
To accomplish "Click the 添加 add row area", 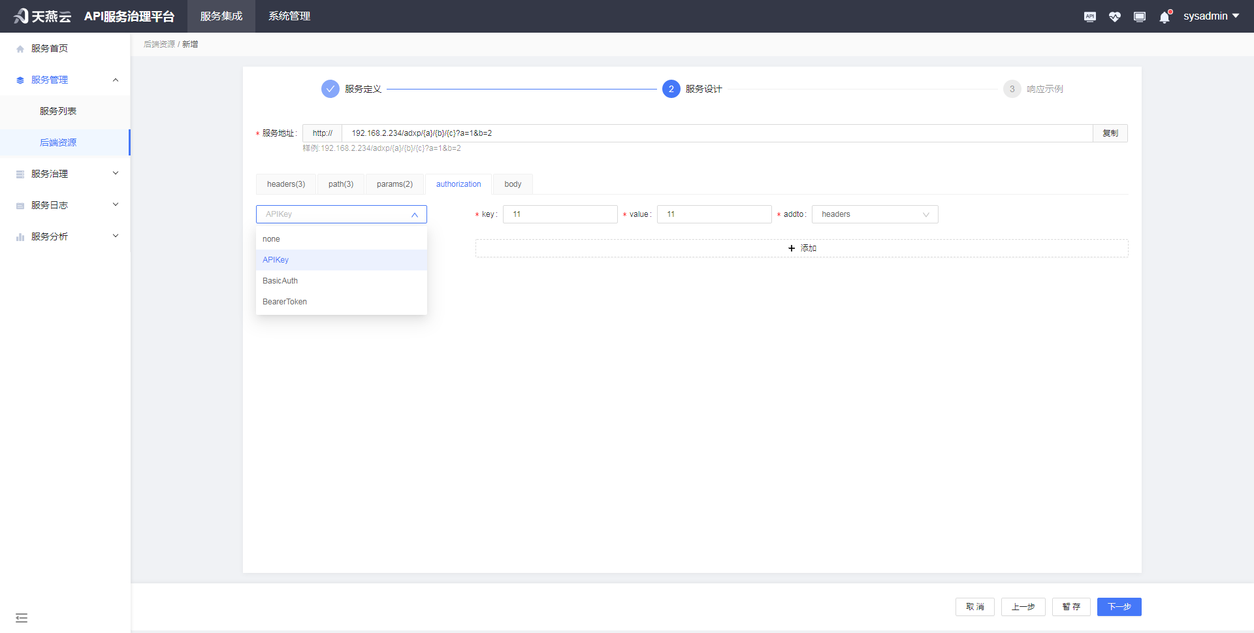I will tap(801, 248).
